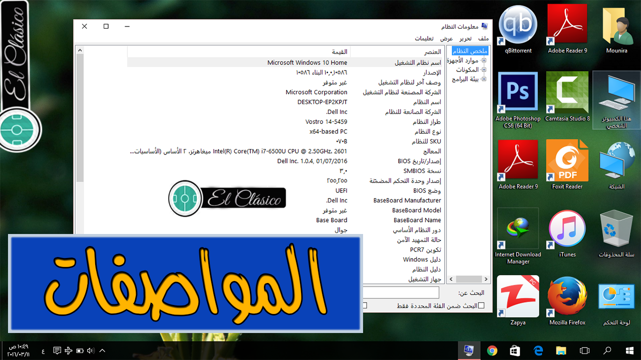Select the نسخة SMBIOS row
Screen dimensions: 641x360
(285, 171)
